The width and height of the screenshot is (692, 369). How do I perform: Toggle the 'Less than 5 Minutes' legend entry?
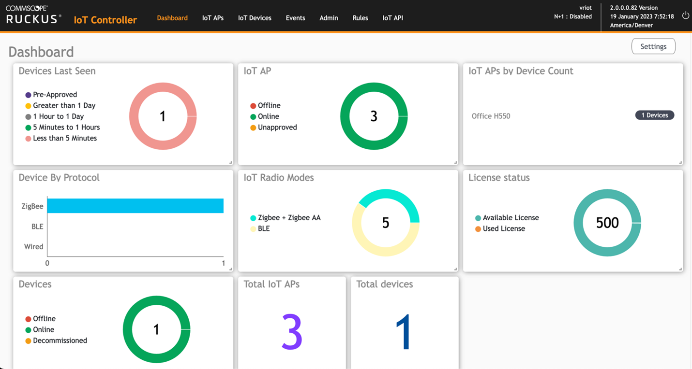click(x=63, y=138)
